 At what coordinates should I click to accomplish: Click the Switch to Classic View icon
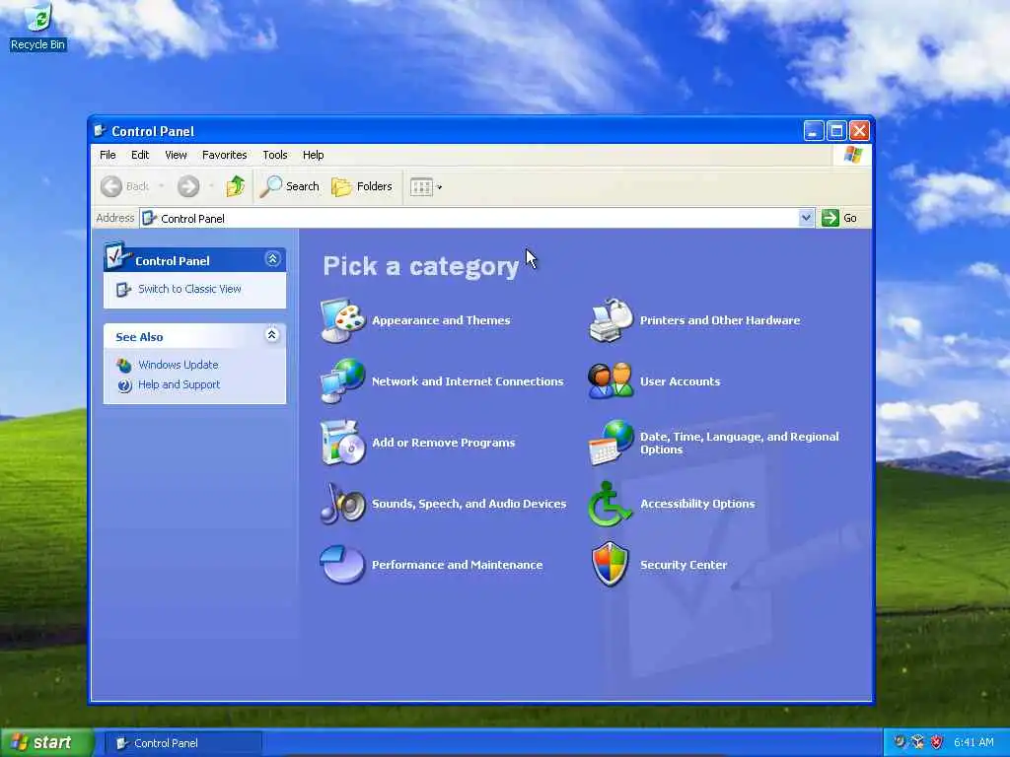[123, 290]
